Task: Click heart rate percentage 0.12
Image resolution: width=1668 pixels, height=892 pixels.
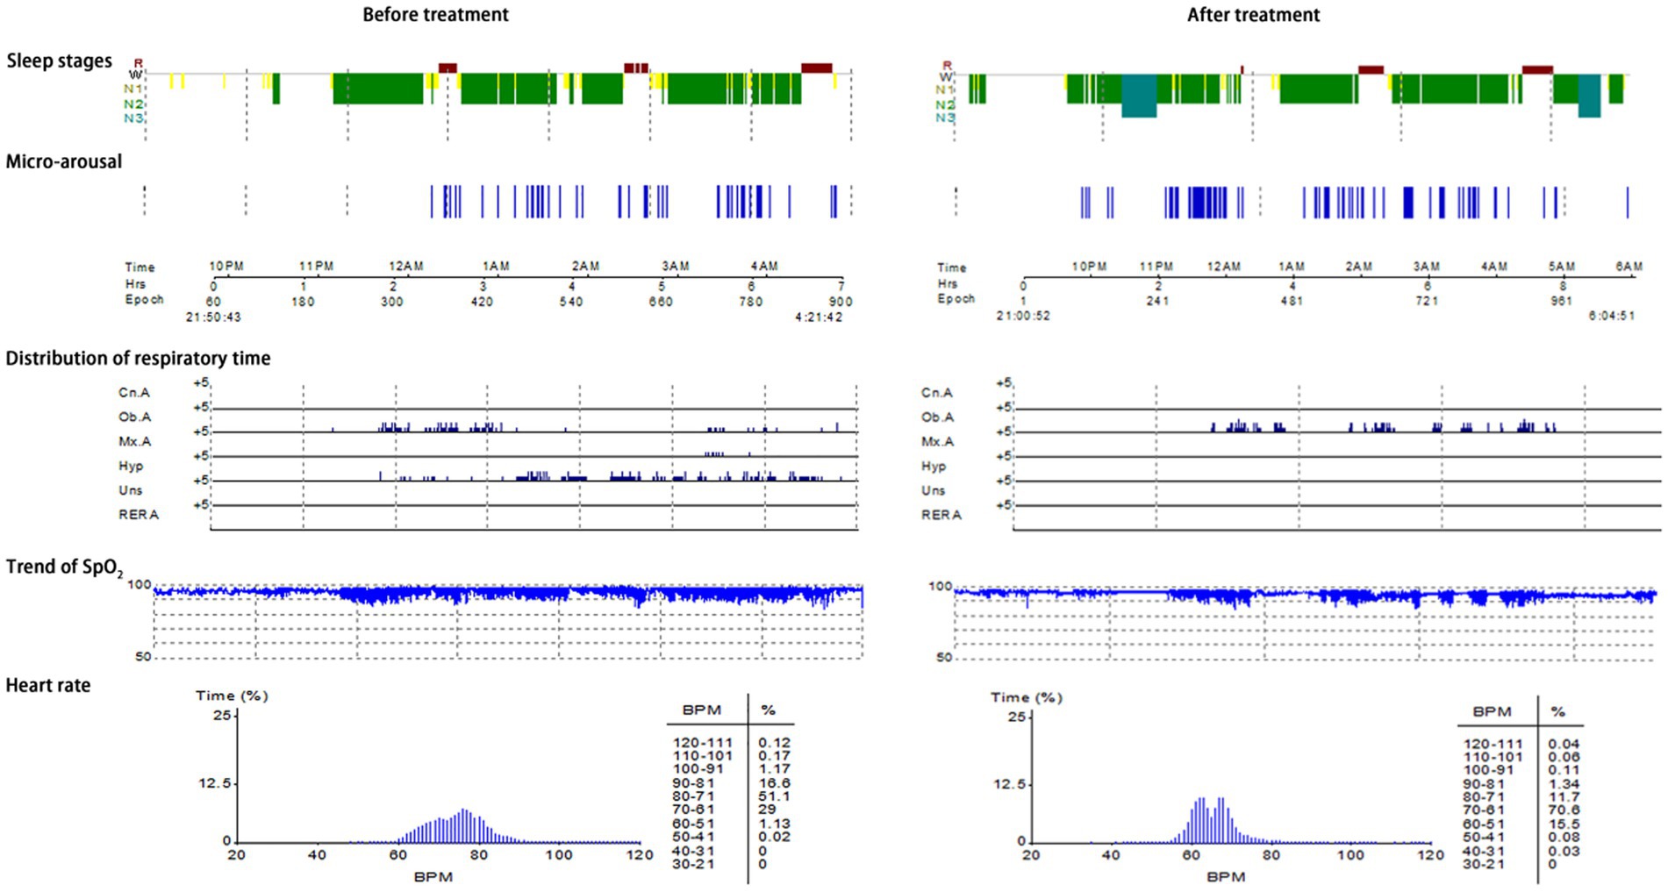Action: tap(774, 743)
